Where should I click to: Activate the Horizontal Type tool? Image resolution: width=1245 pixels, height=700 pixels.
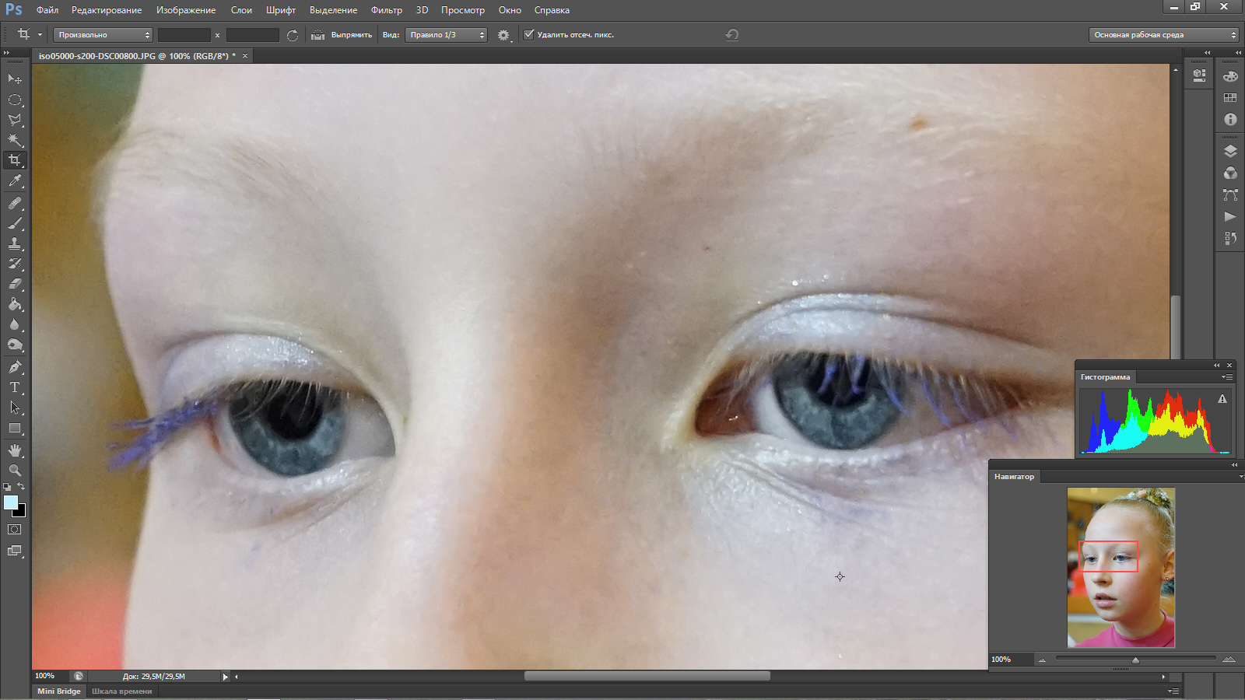pyautogui.click(x=15, y=387)
